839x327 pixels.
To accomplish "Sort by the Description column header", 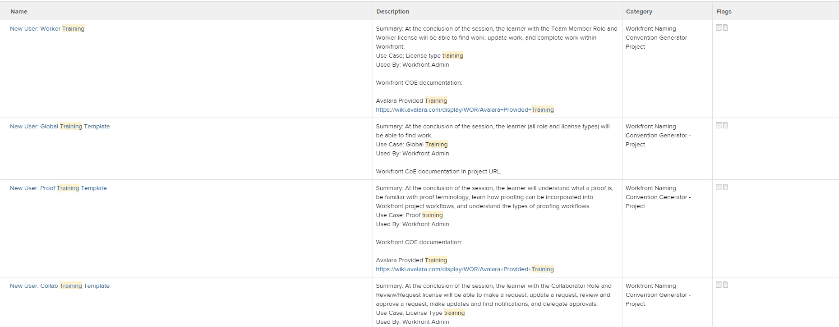I will pos(393,12).
